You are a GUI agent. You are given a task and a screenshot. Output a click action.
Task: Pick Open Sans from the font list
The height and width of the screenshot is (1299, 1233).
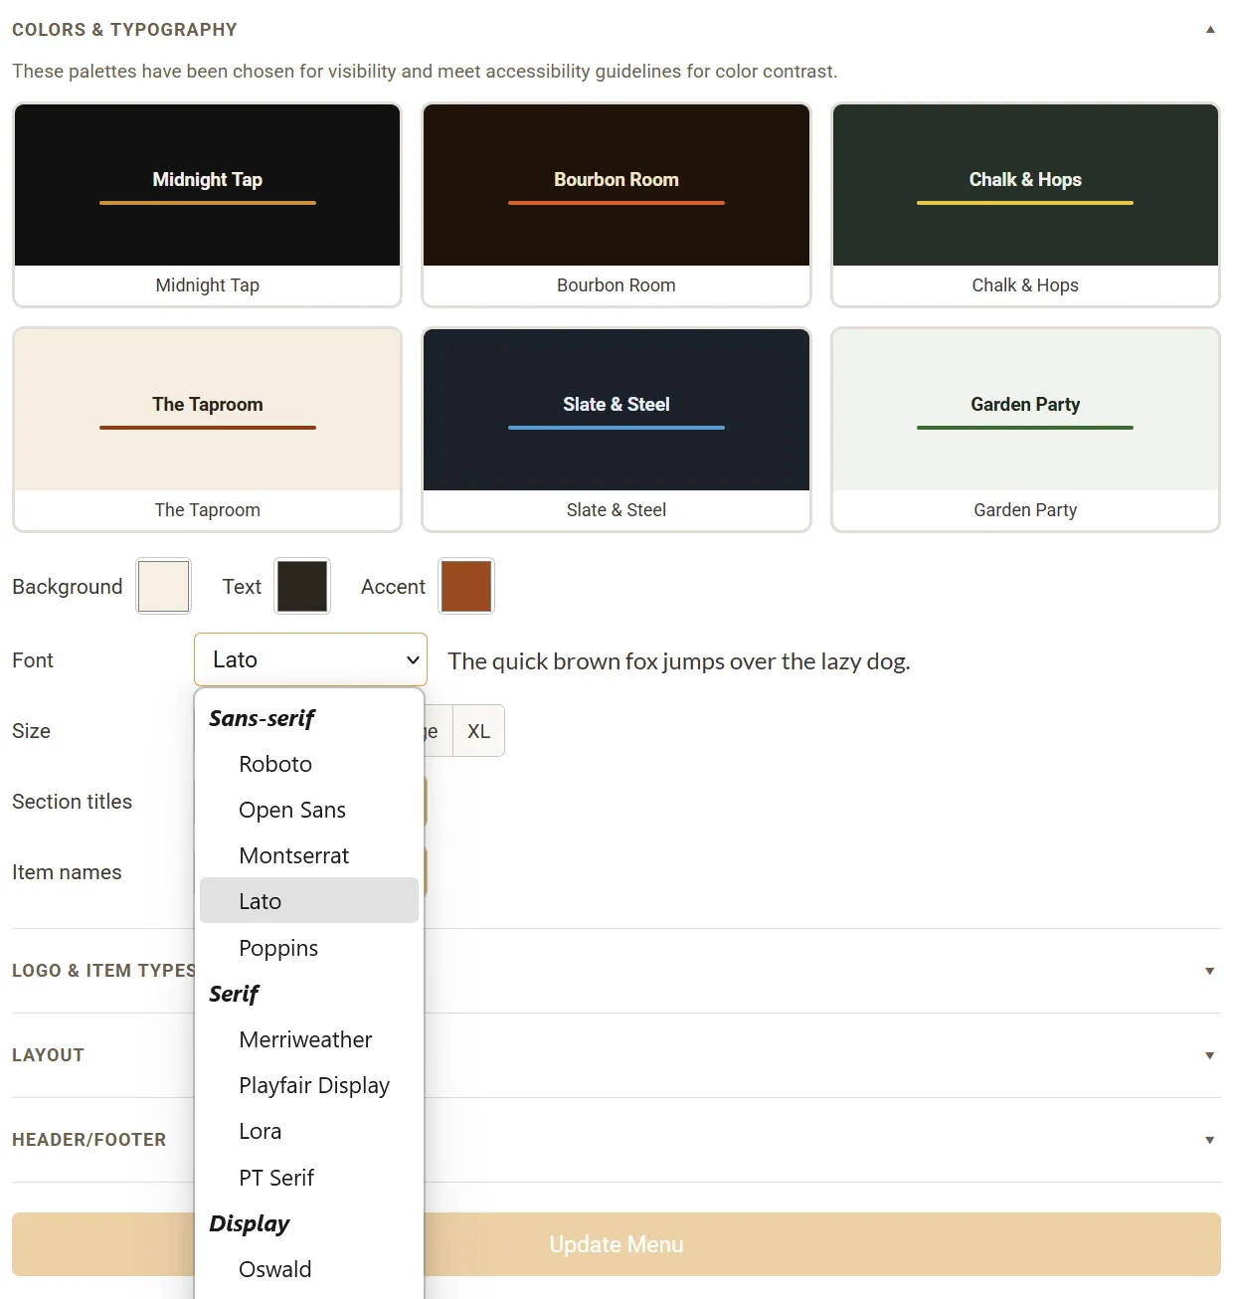pos(309,810)
